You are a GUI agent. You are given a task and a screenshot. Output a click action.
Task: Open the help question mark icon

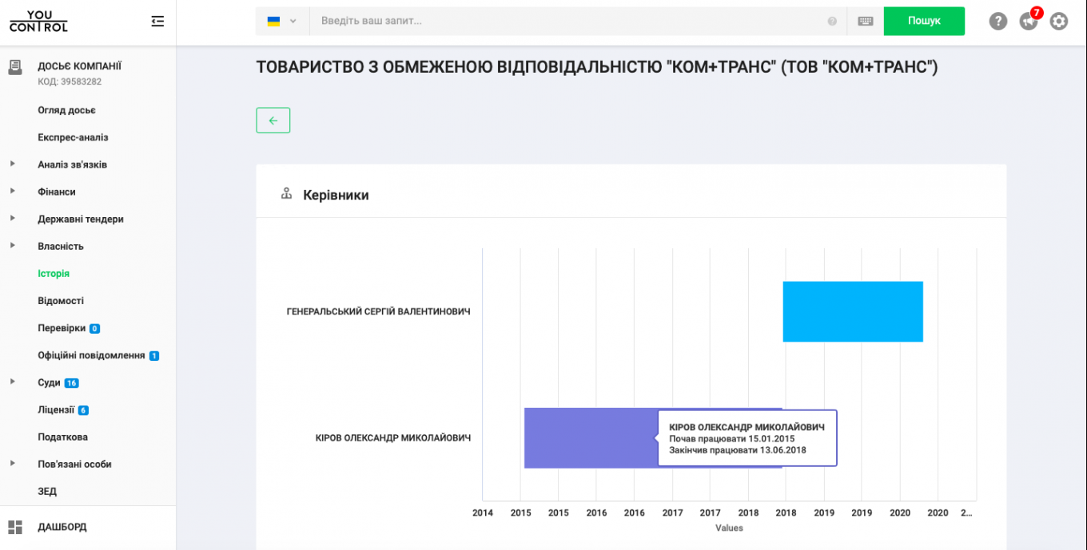[998, 22]
